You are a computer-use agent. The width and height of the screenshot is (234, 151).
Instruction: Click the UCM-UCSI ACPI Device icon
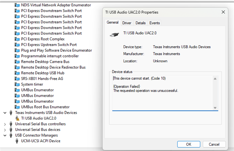[17, 141]
